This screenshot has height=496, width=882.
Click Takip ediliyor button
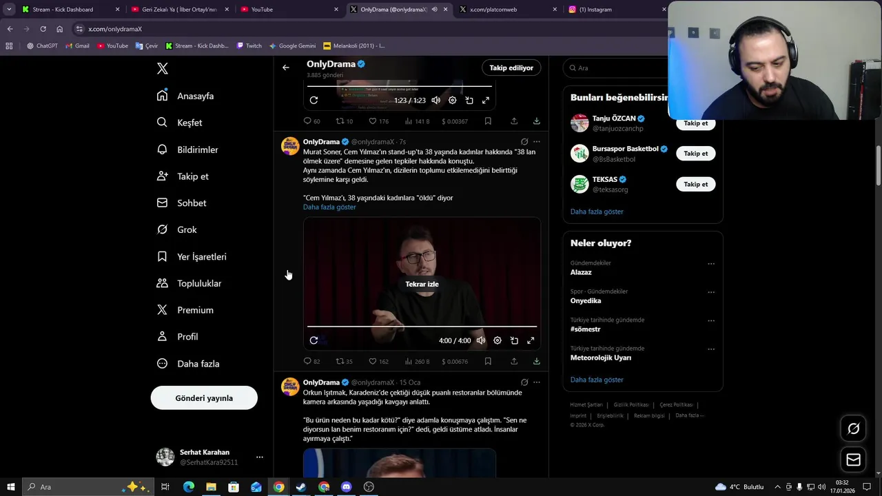click(x=511, y=68)
